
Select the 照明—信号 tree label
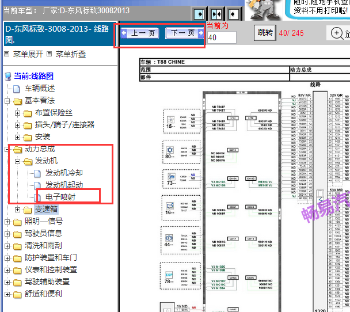point(44,222)
